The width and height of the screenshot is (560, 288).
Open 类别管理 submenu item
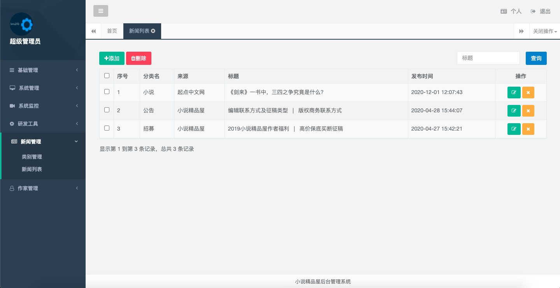[32, 157]
